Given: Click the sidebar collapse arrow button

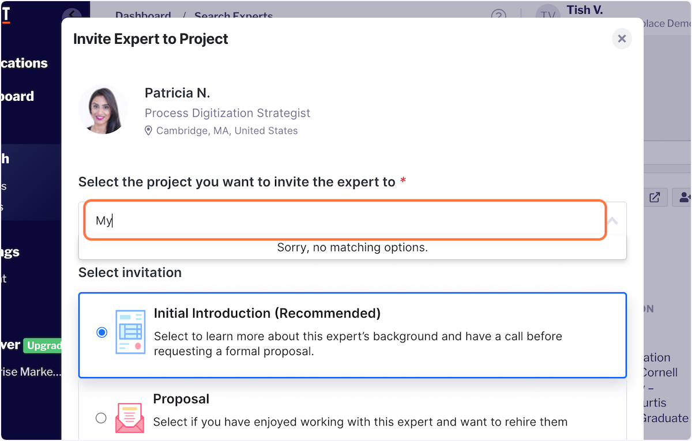Looking at the screenshot, I should coord(72,15).
